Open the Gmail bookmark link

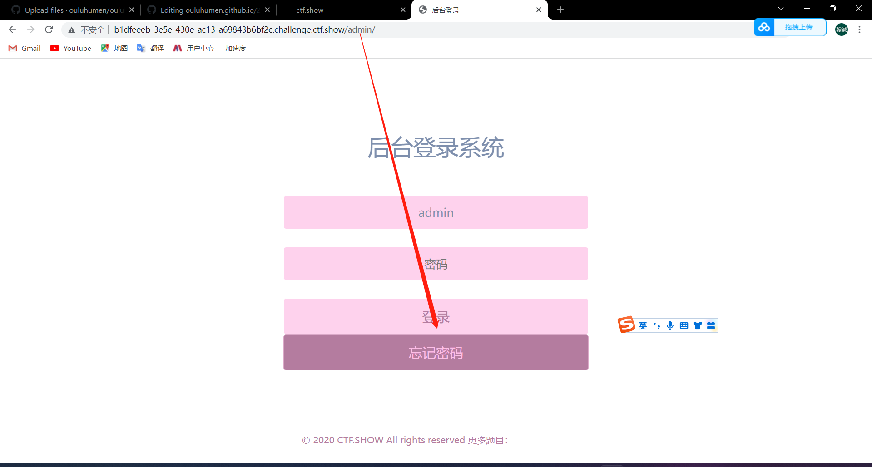(24, 48)
